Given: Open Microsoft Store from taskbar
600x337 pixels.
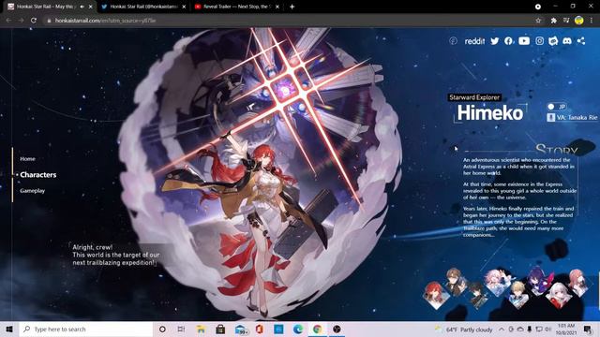Looking at the screenshot, I should pos(220,329).
